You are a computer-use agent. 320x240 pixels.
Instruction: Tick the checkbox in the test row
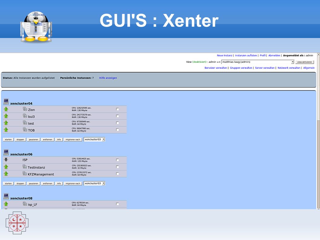point(117,123)
